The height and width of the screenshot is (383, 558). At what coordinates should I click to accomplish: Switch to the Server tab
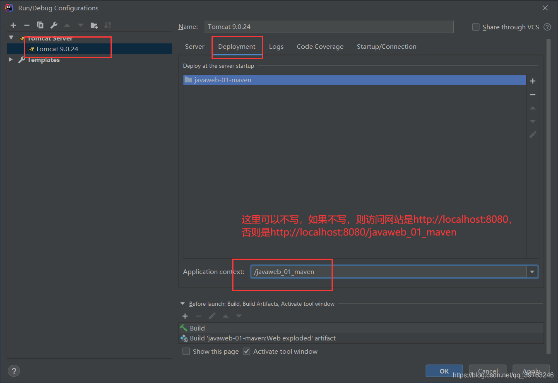[x=195, y=47]
